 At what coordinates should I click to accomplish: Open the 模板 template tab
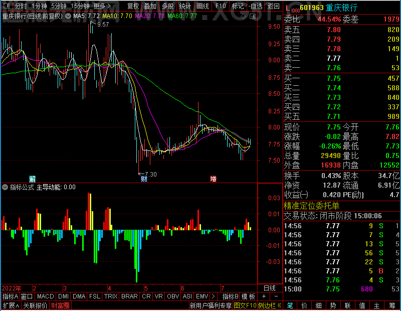[x=248, y=296]
